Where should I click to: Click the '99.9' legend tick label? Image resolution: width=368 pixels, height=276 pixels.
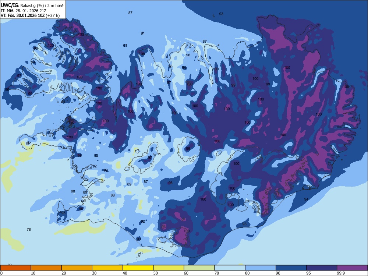tap(341, 273)
